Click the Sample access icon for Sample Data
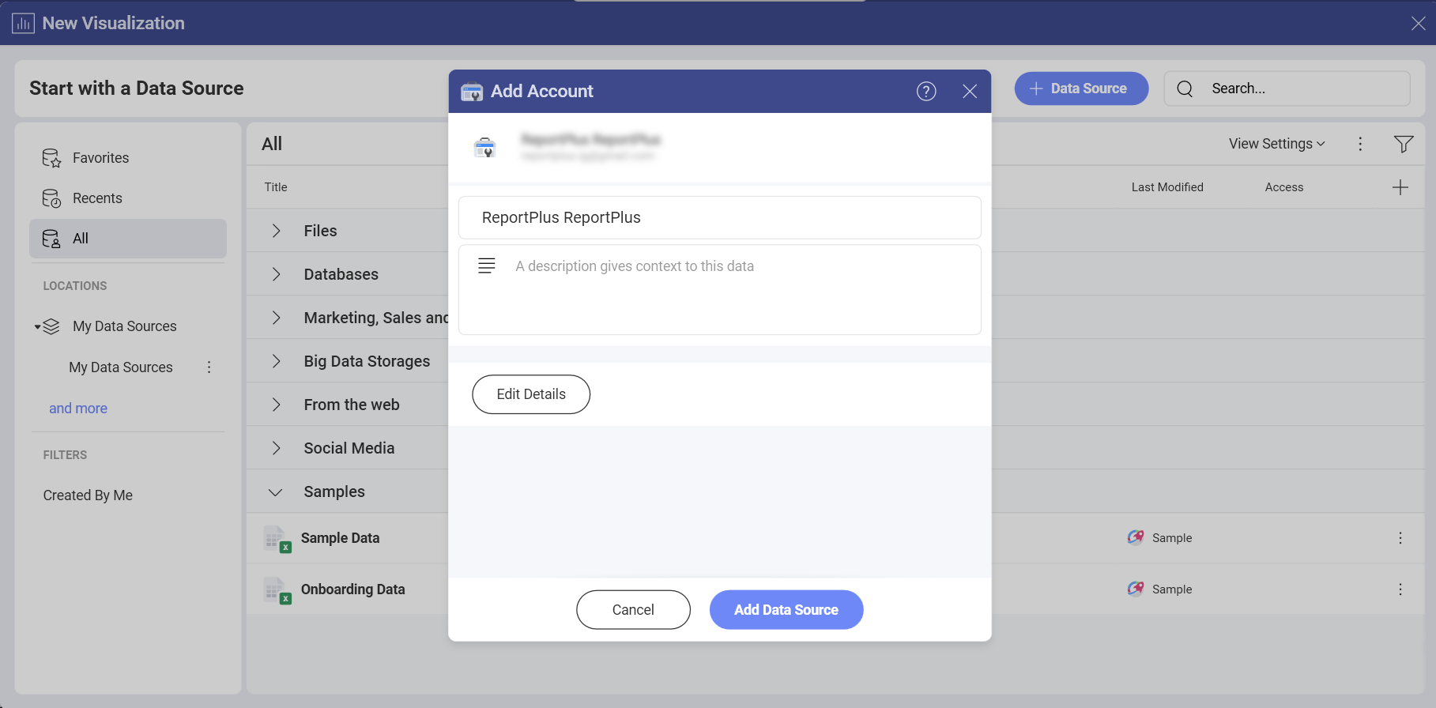The image size is (1436, 708). pyautogui.click(x=1136, y=537)
